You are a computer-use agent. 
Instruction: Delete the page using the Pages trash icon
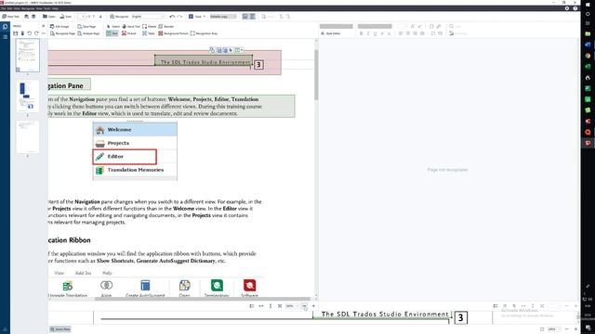coord(22,33)
